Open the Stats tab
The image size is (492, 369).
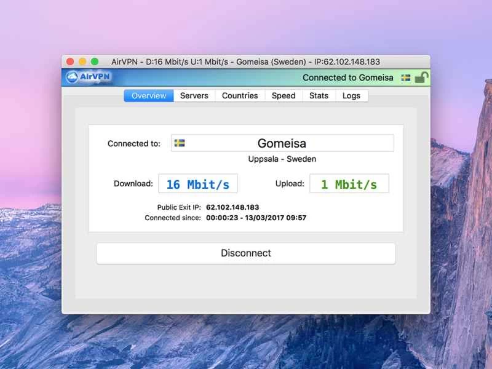click(x=319, y=95)
